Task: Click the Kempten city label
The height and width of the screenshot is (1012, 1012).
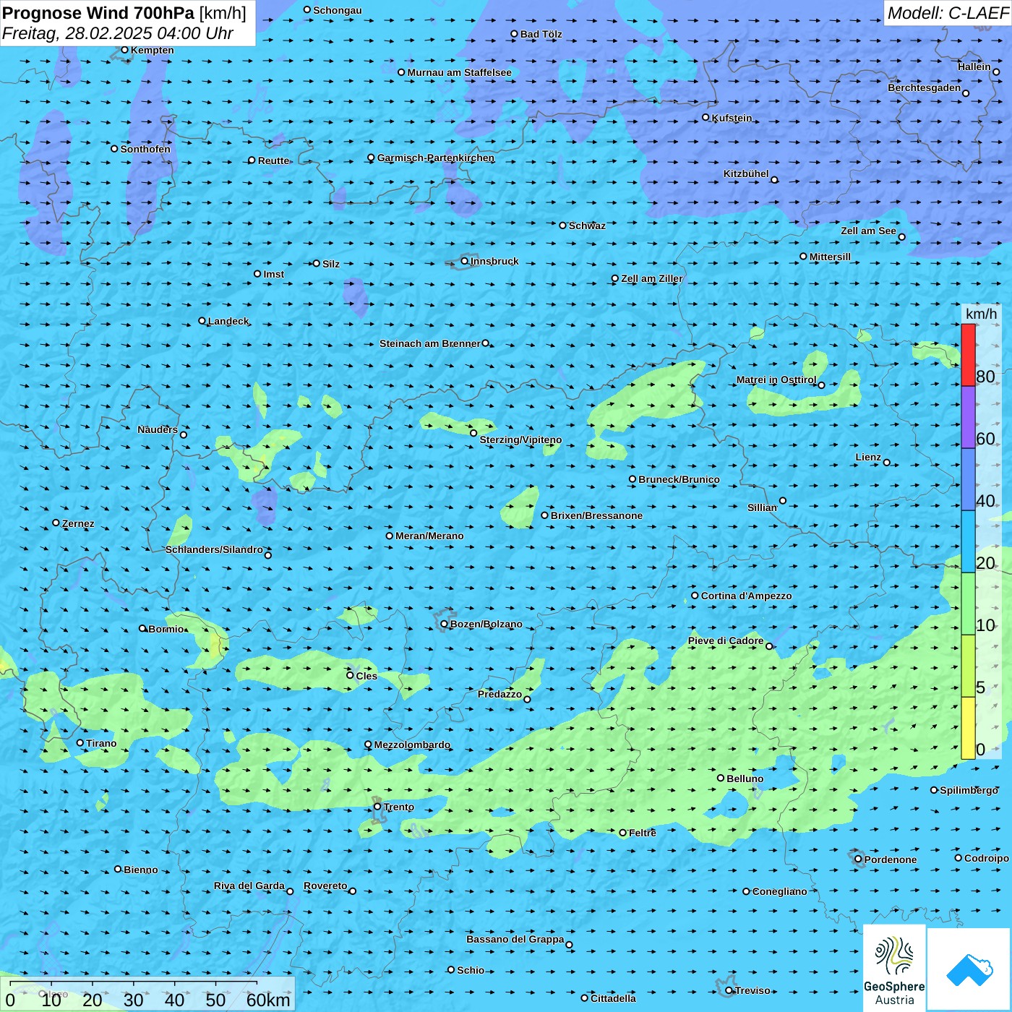Action: click(152, 50)
